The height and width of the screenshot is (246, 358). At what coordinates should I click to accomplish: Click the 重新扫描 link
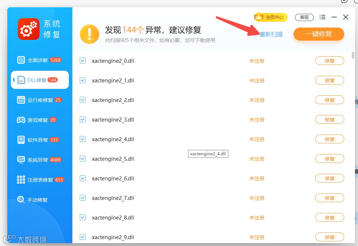coord(271,34)
